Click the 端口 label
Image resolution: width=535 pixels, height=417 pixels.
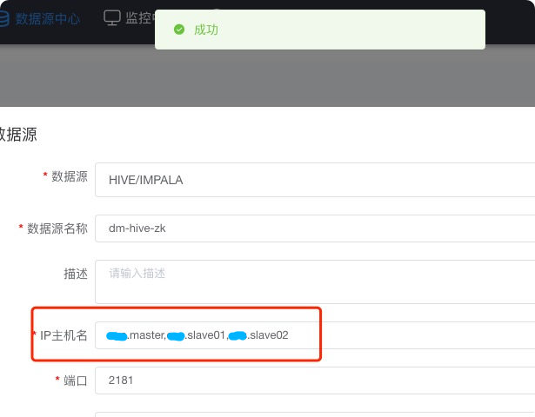click(x=76, y=381)
